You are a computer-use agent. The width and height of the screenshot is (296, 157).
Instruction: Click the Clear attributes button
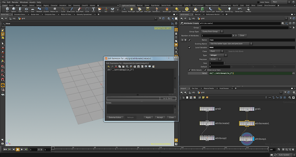[242, 35]
